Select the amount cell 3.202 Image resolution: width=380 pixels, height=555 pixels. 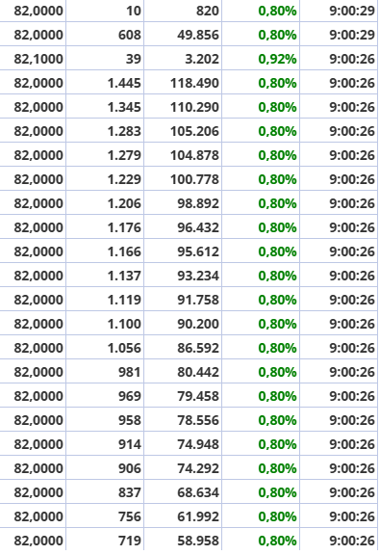tap(183, 59)
